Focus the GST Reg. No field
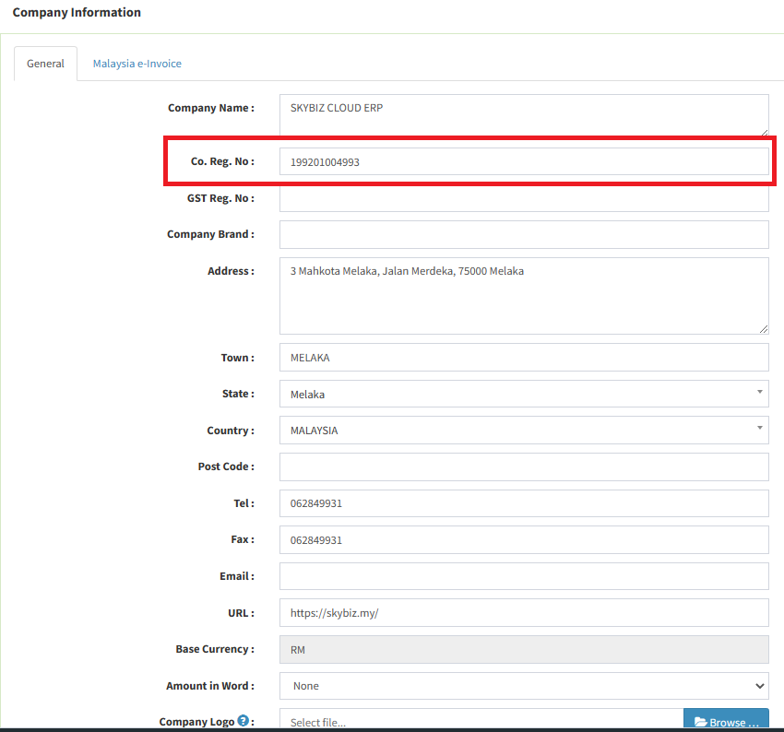Screen dimensions: 784x732 click(x=523, y=198)
